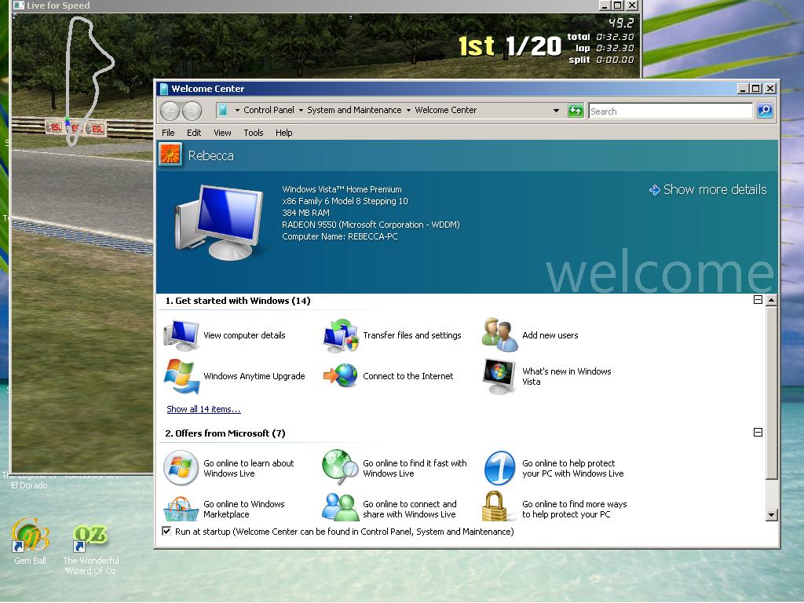The height and width of the screenshot is (603, 804).
Task: Click RADEON 9550 graphics card text
Action: click(371, 225)
